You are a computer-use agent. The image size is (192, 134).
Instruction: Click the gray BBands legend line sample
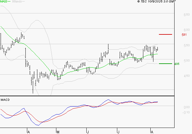[24, 2]
